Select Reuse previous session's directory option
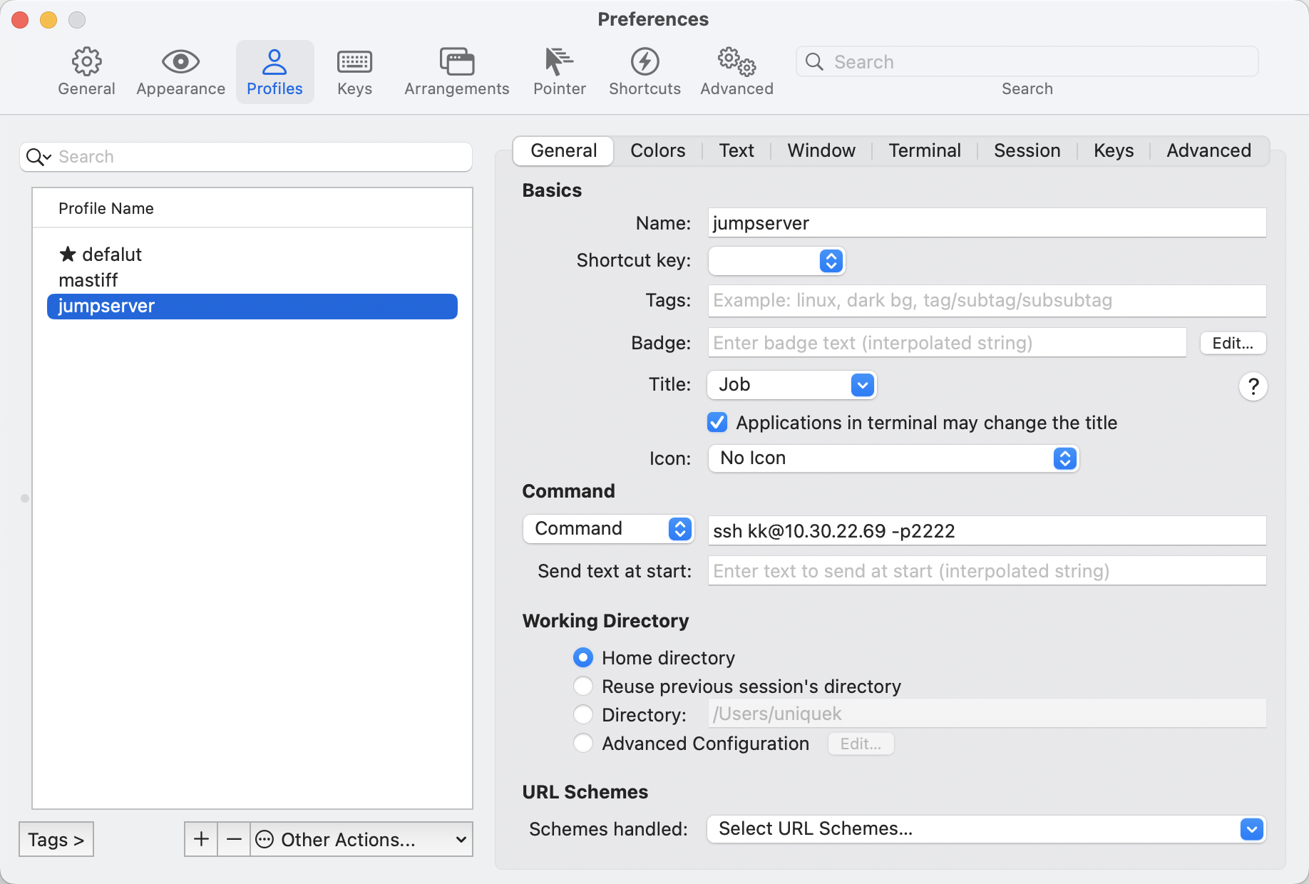The image size is (1309, 884). coord(583,687)
